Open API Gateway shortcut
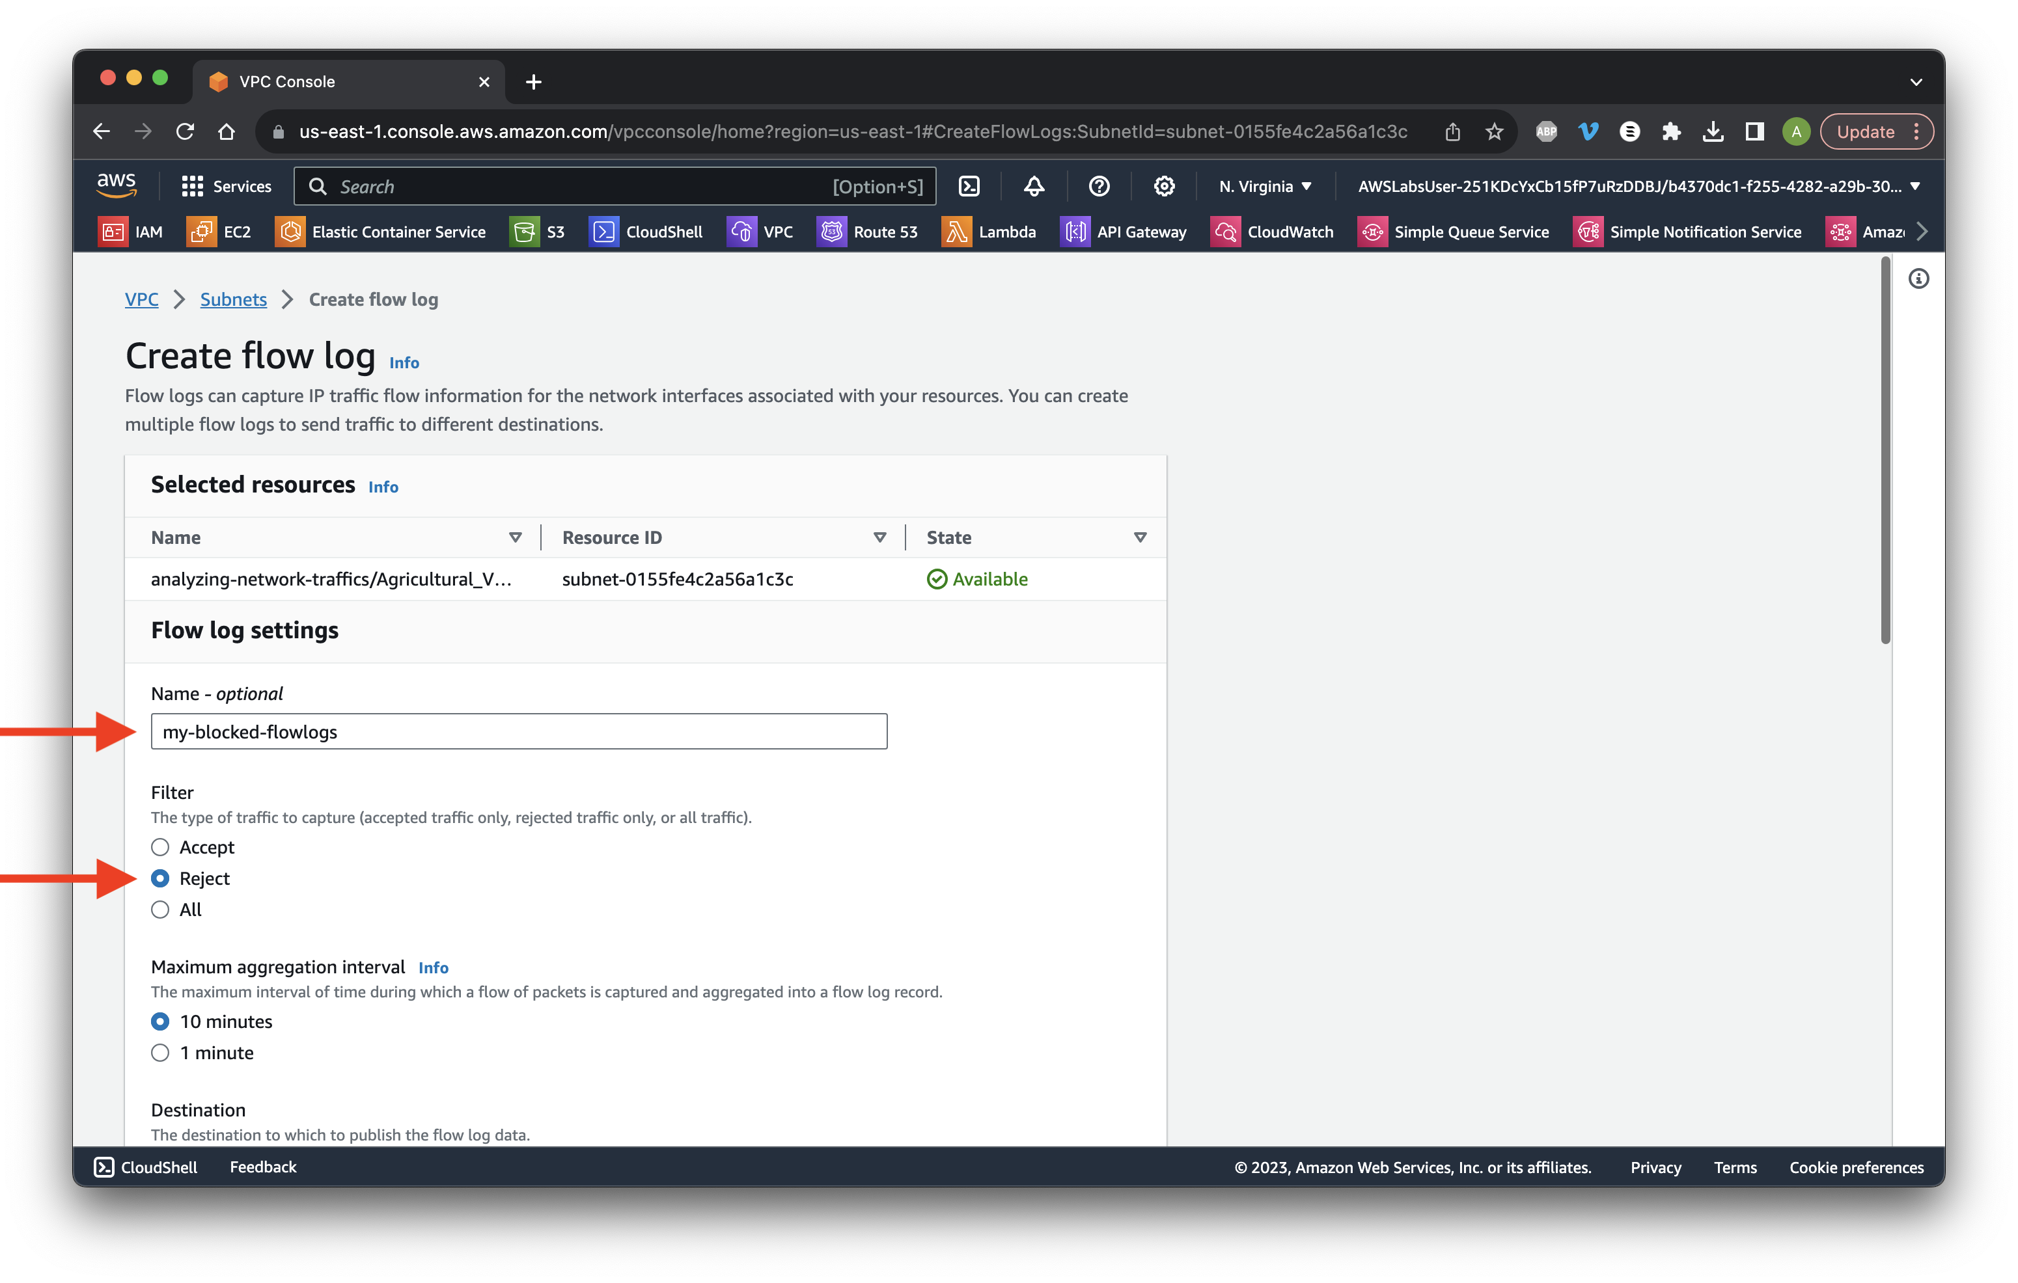The image size is (2018, 1283). [x=1124, y=232]
